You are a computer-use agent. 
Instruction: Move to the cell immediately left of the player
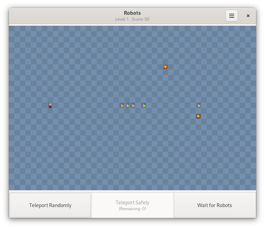coord(45,105)
